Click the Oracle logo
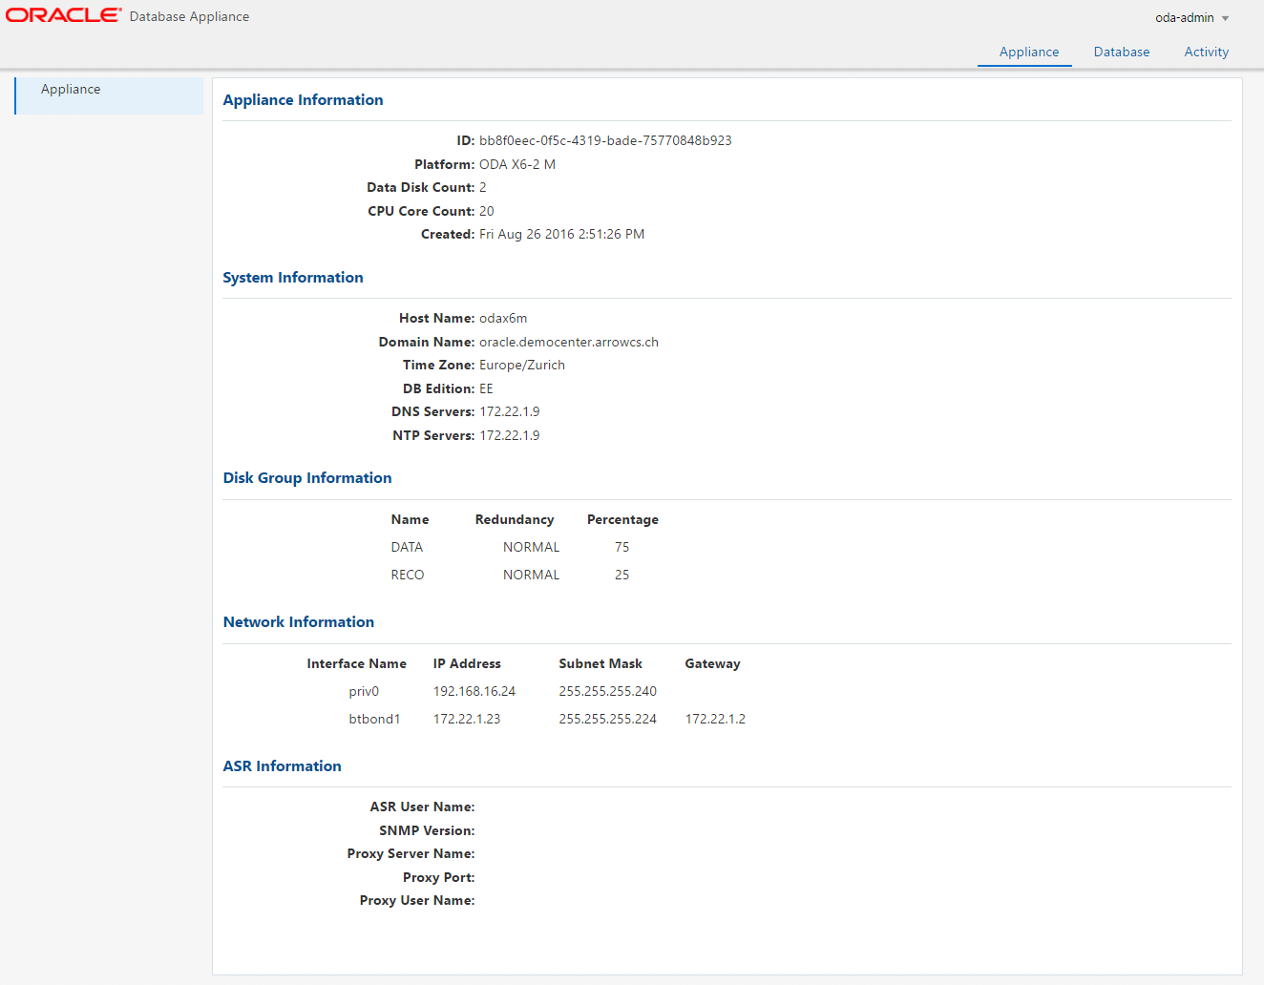Image resolution: width=1264 pixels, height=985 pixels. point(63,15)
